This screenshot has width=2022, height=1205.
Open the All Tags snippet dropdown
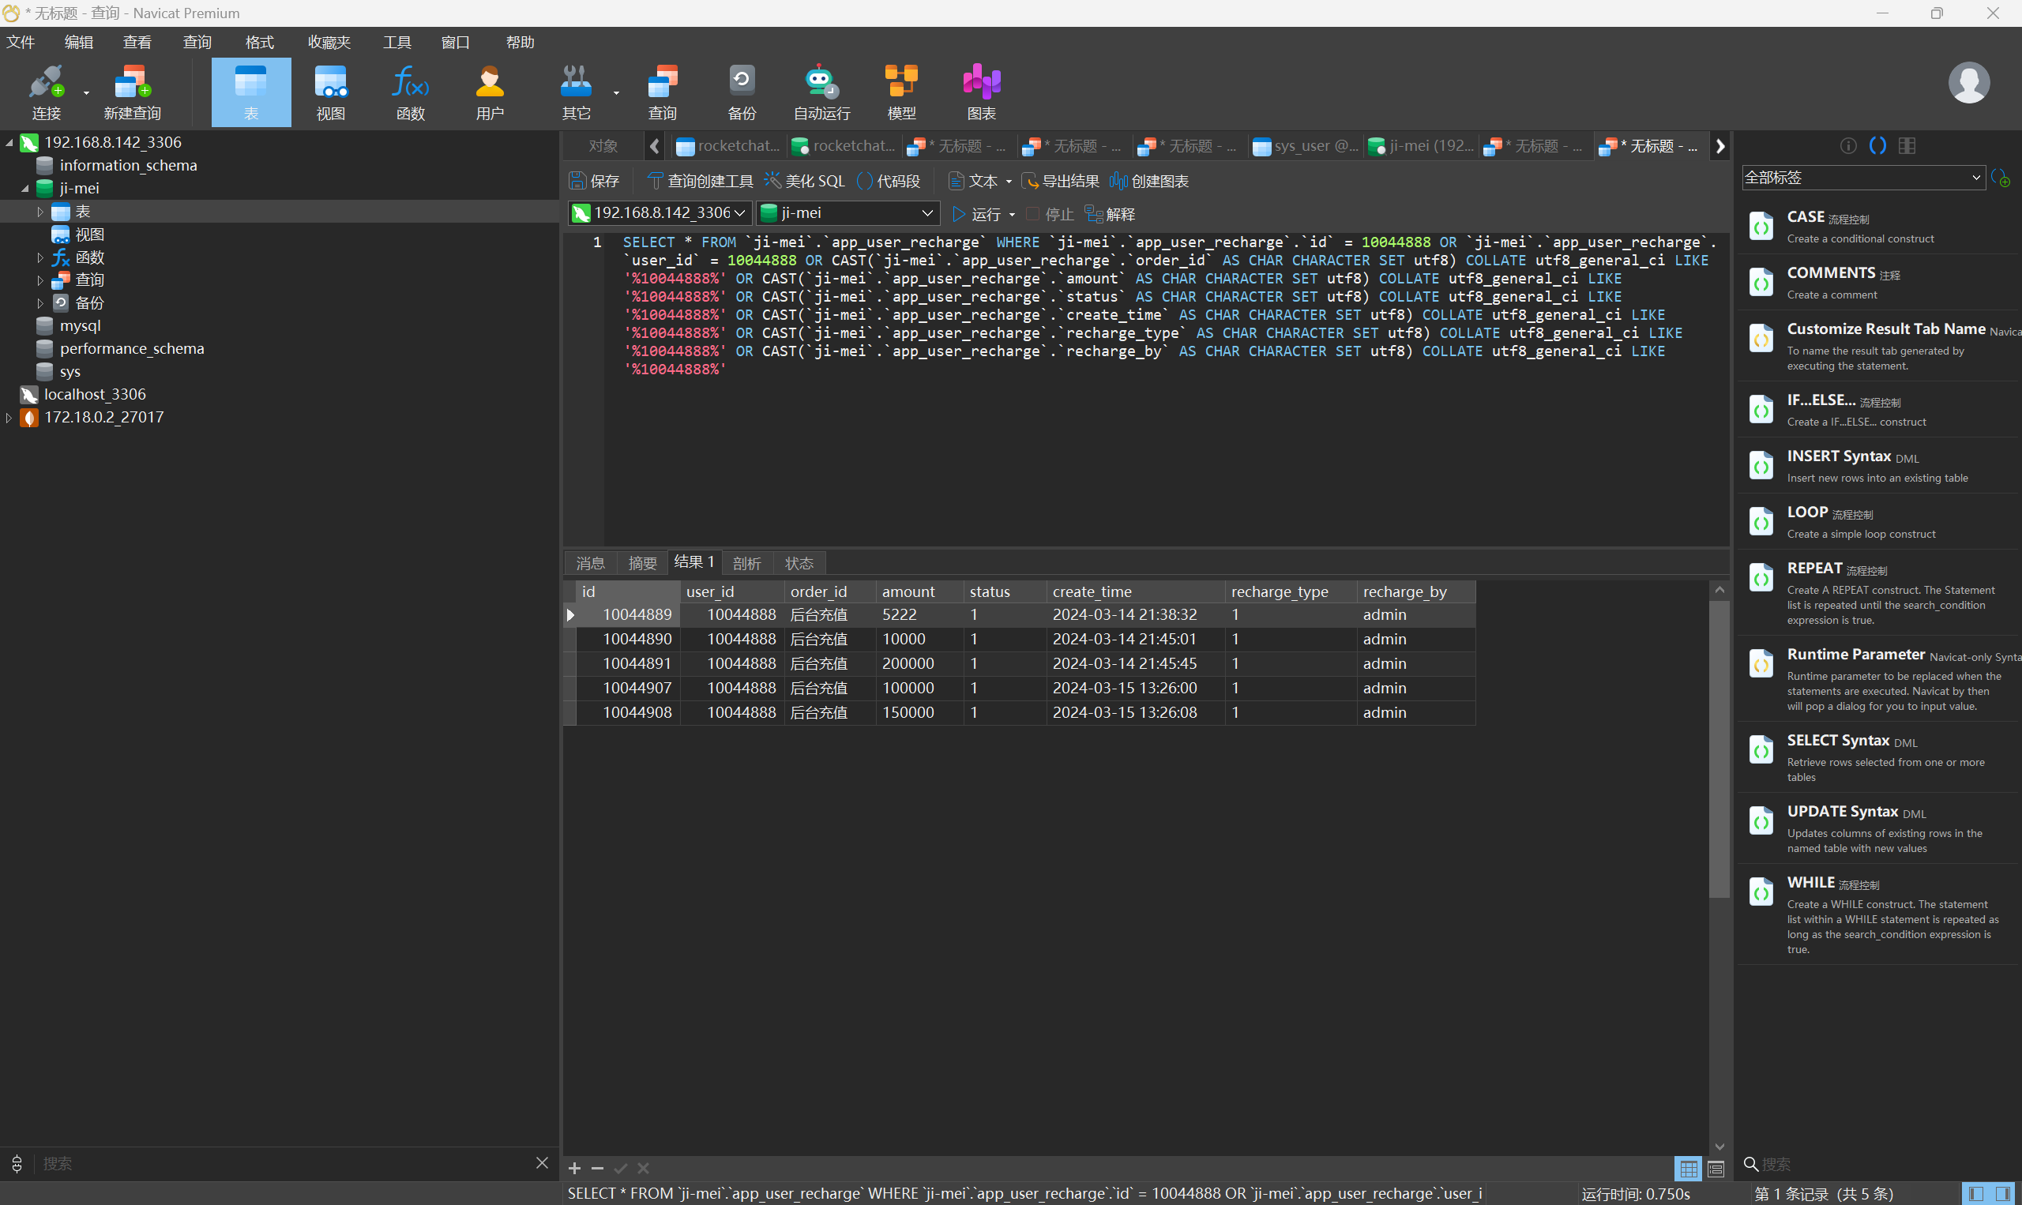pyautogui.click(x=1975, y=178)
